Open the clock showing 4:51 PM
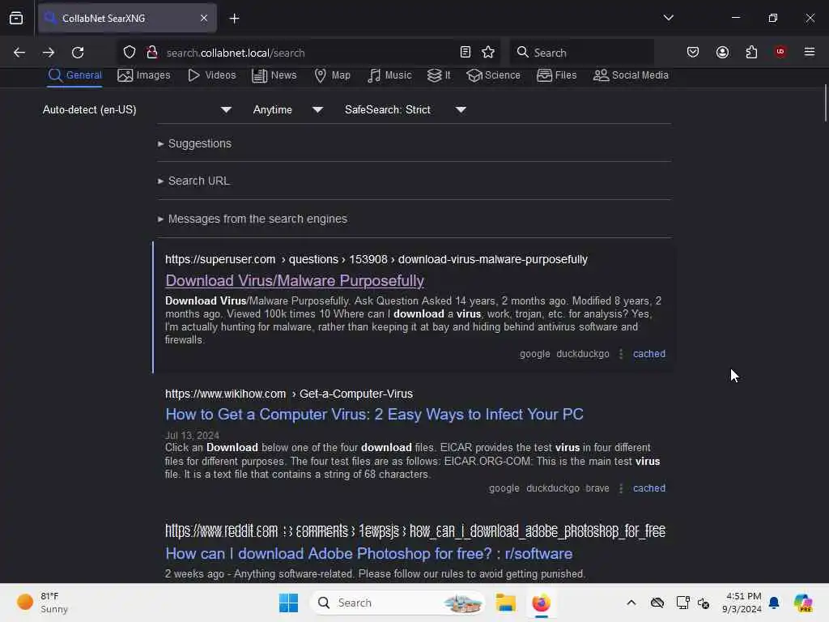 pyautogui.click(x=742, y=603)
